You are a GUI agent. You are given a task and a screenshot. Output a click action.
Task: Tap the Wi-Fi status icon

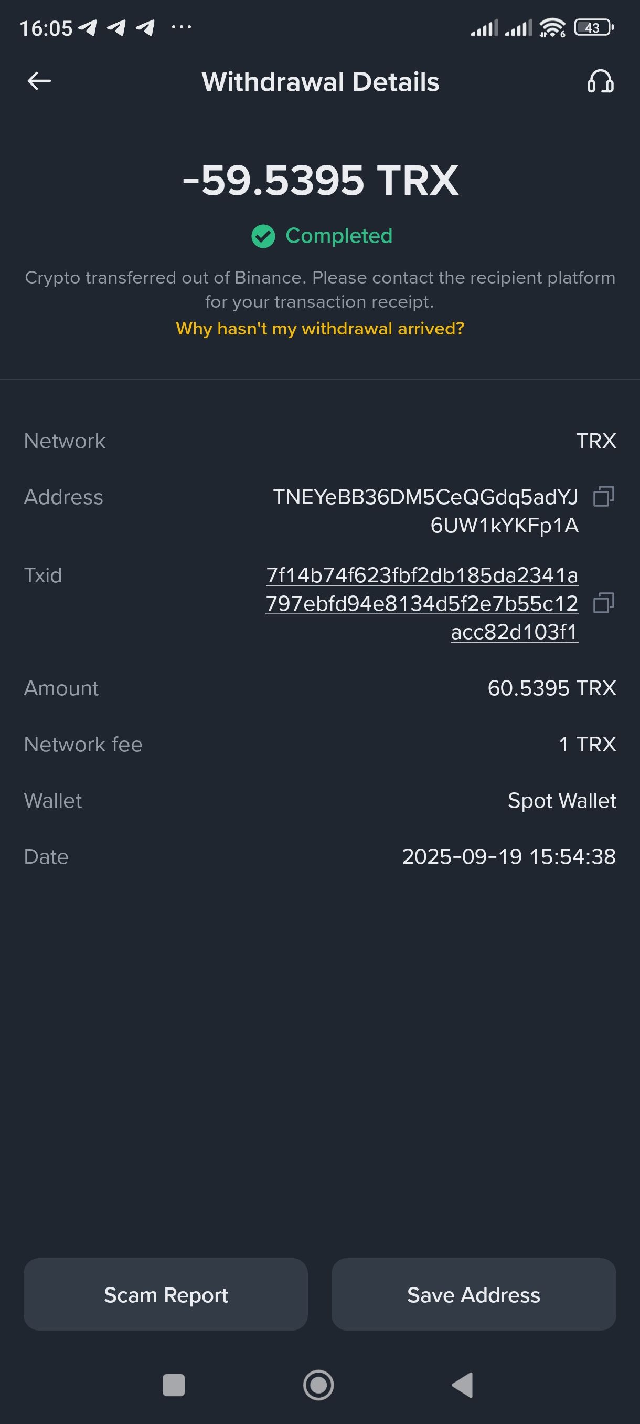pyautogui.click(x=552, y=28)
